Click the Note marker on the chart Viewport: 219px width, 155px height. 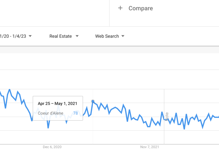[167, 117]
